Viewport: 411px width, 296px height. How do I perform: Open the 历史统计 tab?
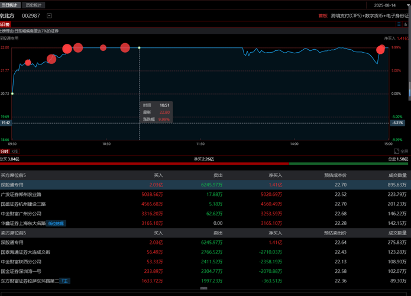click(x=34, y=5)
